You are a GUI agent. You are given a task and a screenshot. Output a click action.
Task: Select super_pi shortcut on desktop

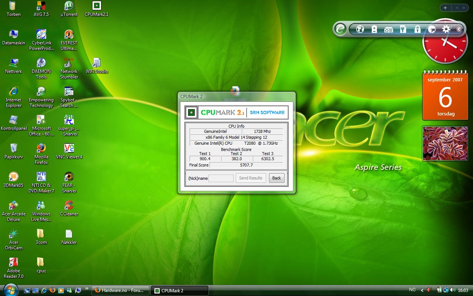[69, 125]
